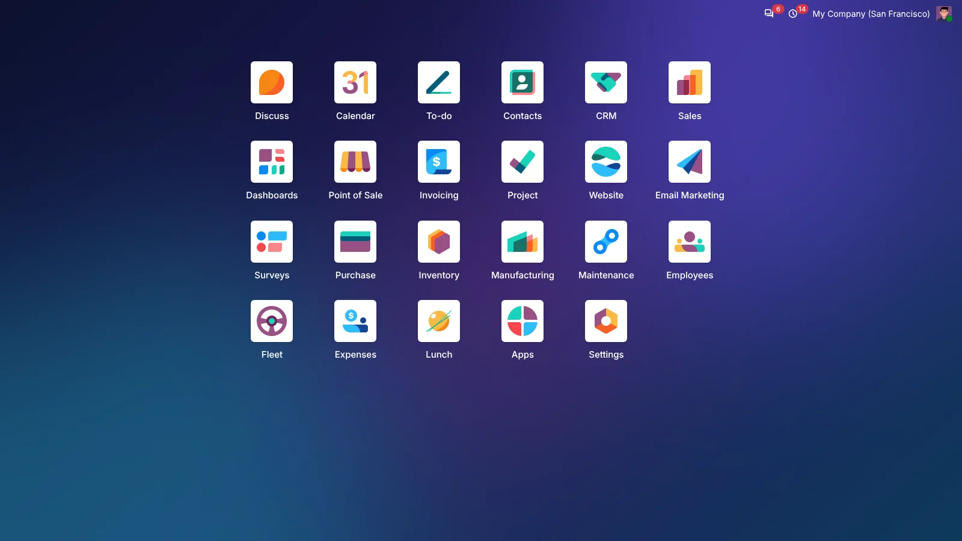The height and width of the screenshot is (541, 962).
Task: Open the To-do app
Action: [439, 82]
